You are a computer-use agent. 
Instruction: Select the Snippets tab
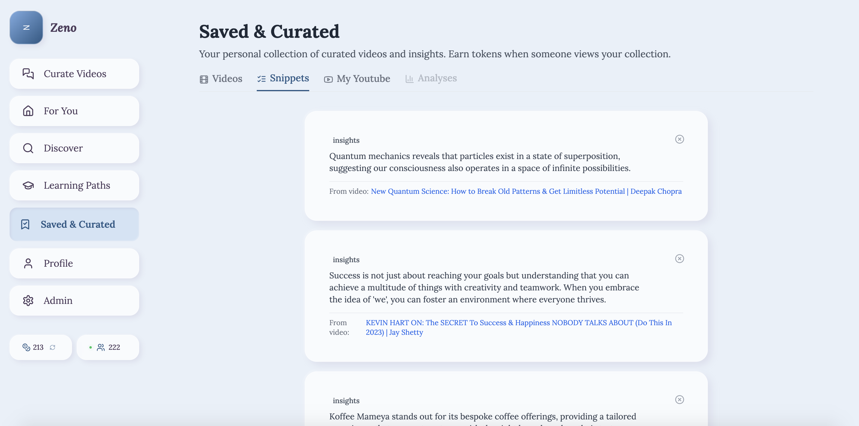(x=283, y=78)
